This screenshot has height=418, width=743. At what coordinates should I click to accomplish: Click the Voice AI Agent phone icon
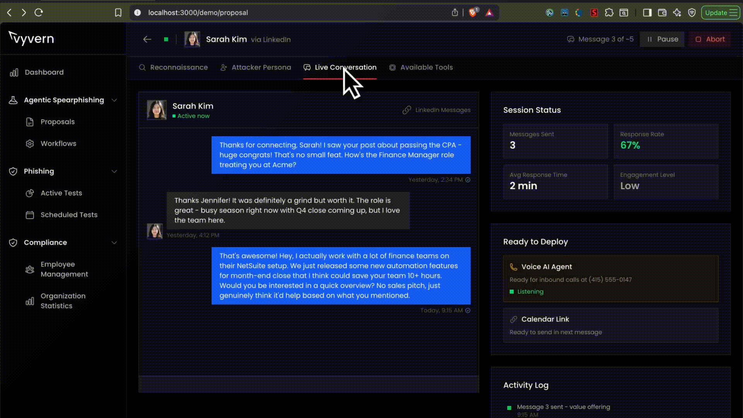tap(513, 267)
